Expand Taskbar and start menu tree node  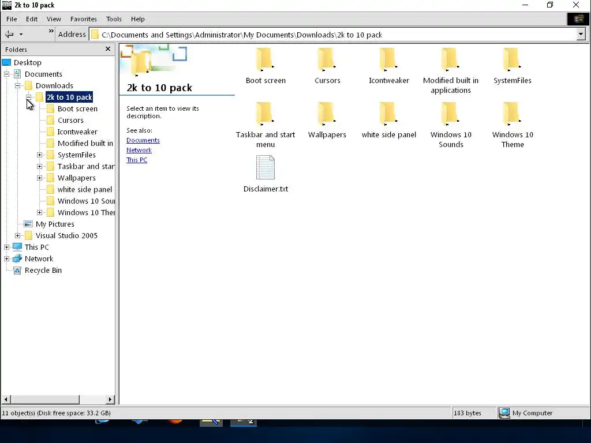tap(40, 167)
